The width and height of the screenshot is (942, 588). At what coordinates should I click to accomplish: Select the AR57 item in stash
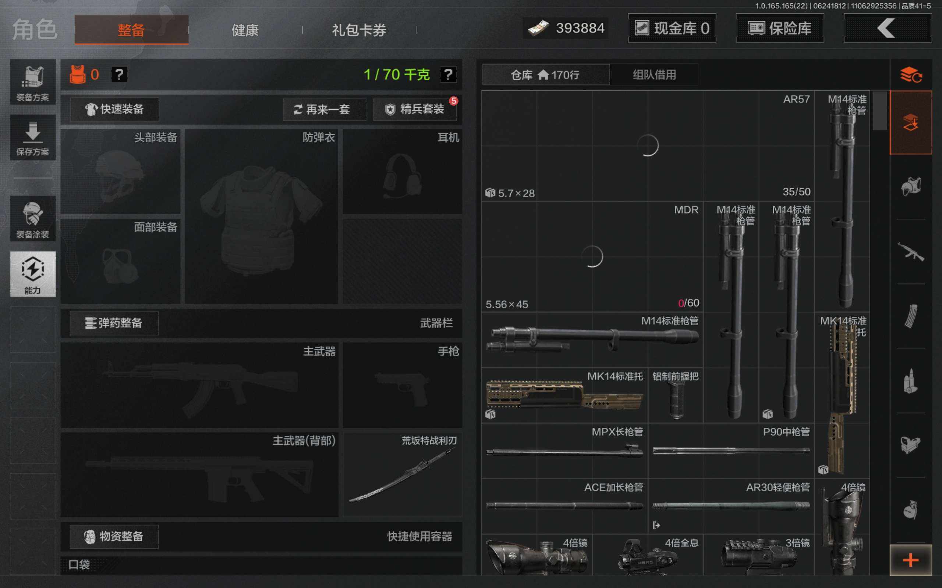[x=648, y=146]
